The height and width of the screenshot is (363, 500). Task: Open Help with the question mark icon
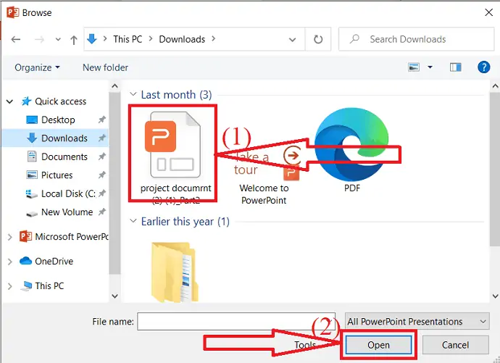484,67
